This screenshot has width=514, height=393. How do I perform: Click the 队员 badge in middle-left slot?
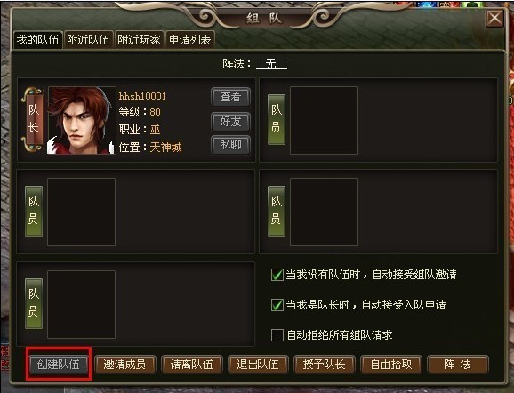pos(34,211)
